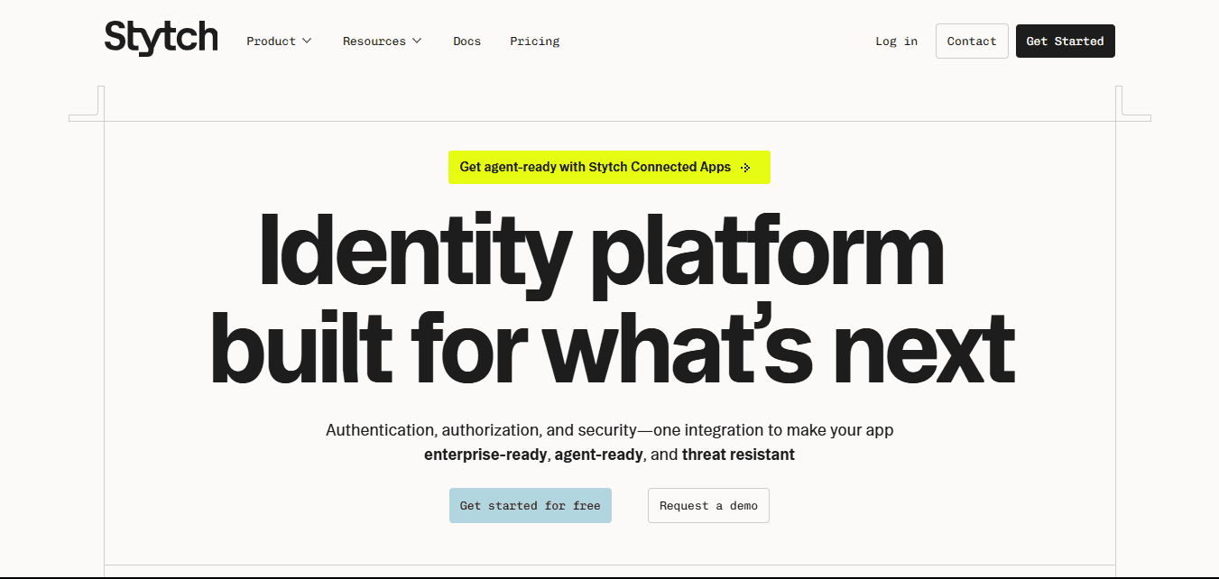Open the Pricing page

pyautogui.click(x=534, y=41)
